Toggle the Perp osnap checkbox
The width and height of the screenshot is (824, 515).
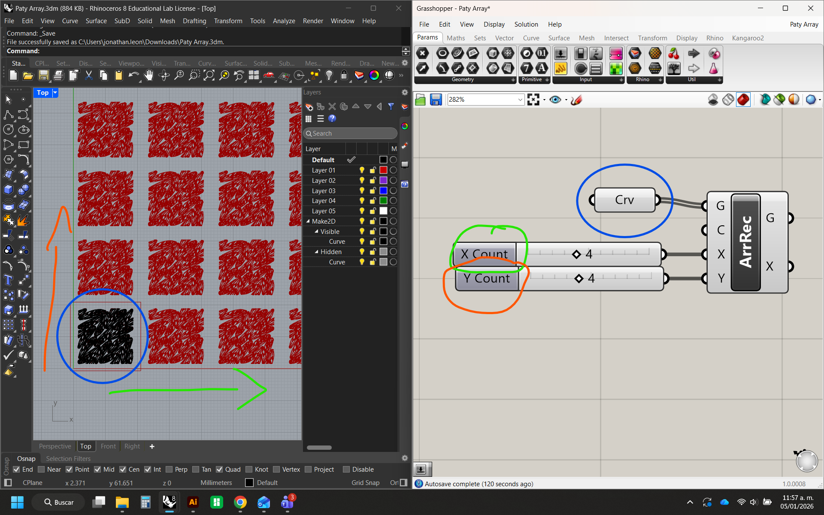click(x=169, y=470)
